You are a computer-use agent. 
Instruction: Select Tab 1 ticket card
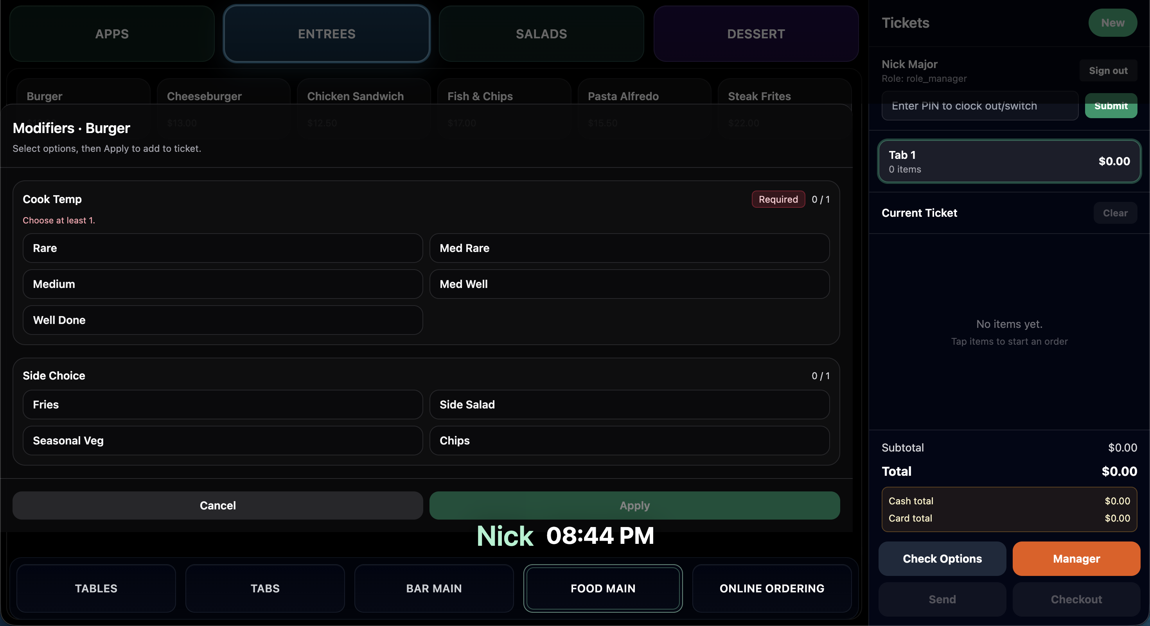tap(1009, 162)
